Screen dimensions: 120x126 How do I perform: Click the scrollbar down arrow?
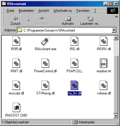[116, 116]
